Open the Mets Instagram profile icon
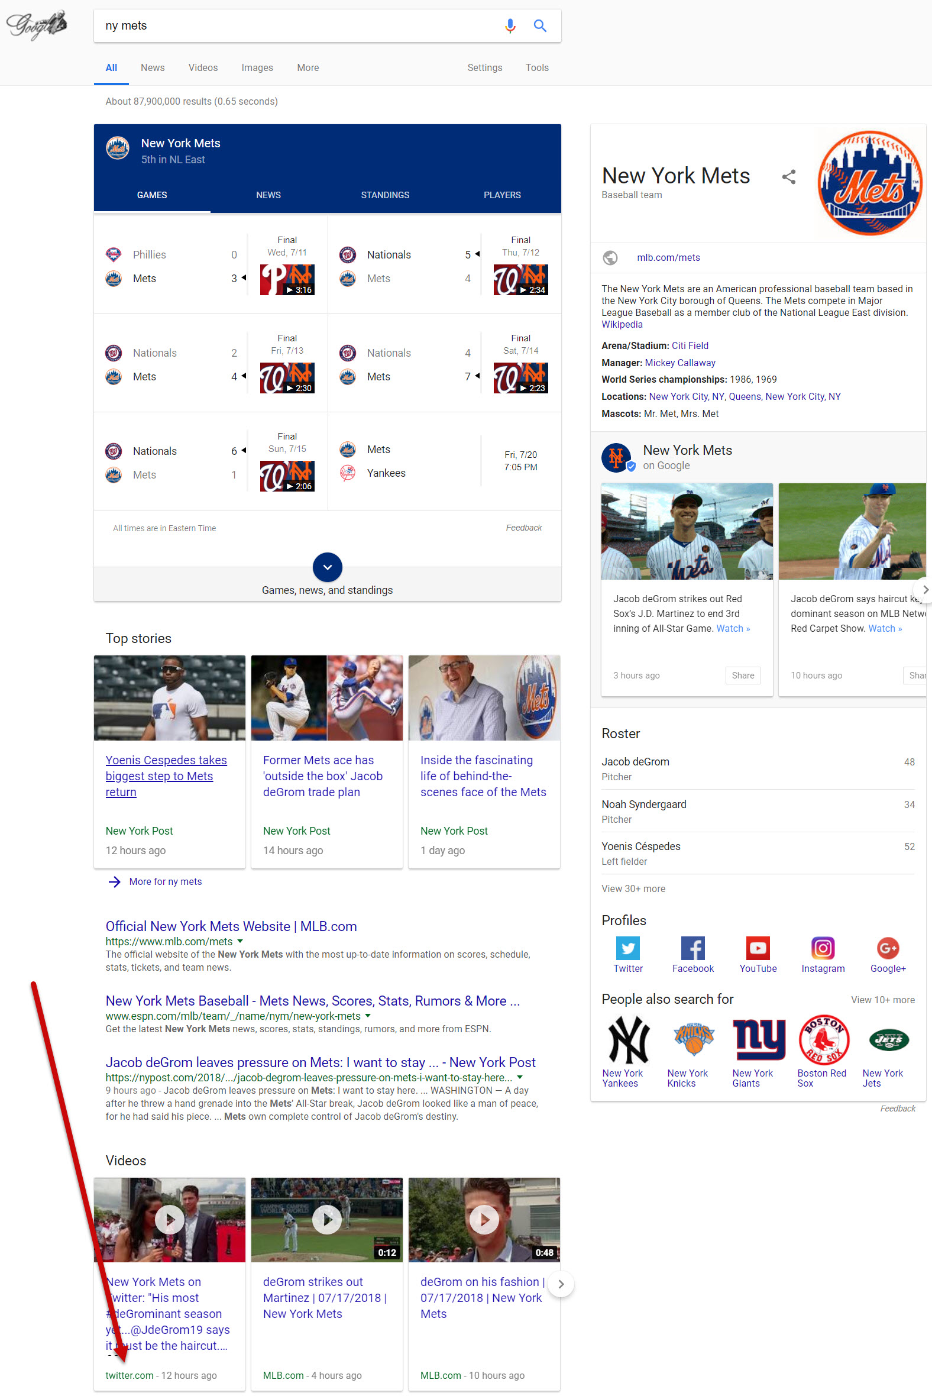Viewport: 932px width, 1396px height. (x=822, y=948)
